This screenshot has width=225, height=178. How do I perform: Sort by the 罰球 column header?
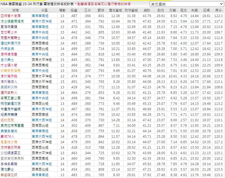point(101,10)
